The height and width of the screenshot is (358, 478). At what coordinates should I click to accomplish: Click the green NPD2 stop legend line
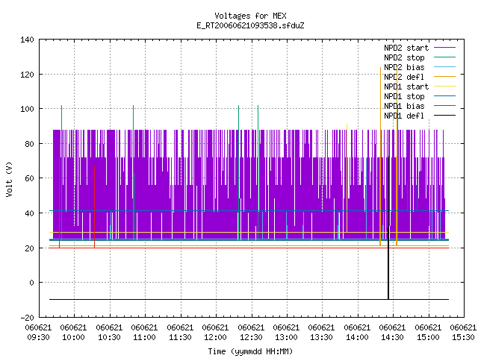click(445, 57)
